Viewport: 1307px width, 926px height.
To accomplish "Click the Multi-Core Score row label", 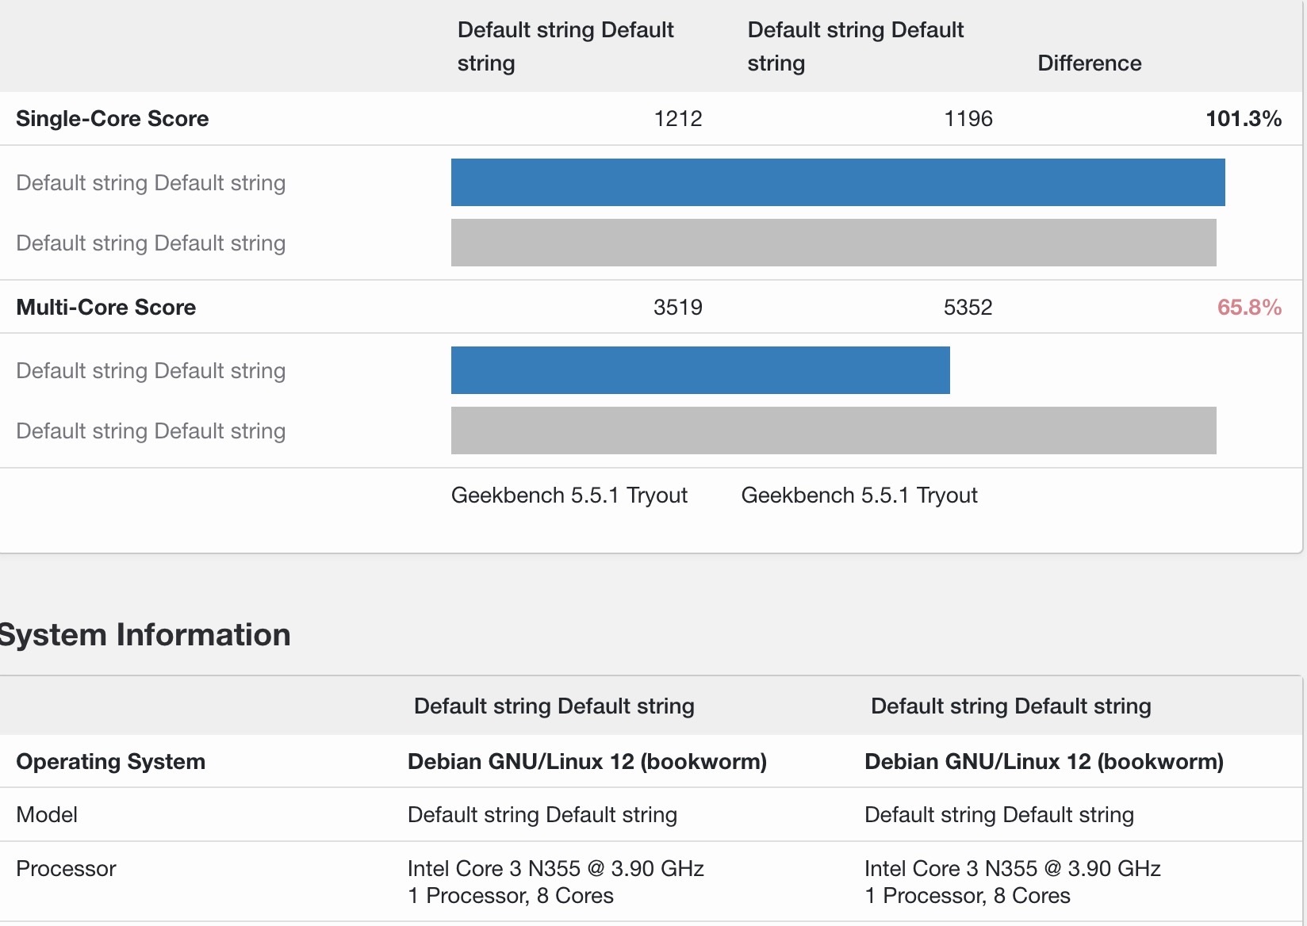I will 105,308.
